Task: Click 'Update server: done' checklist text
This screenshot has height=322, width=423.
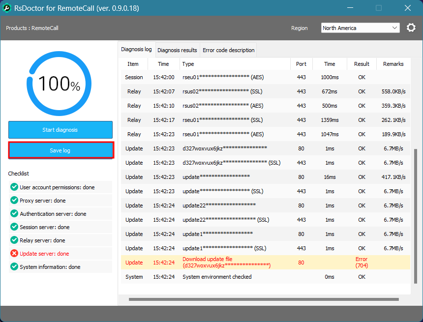Action: click(x=44, y=254)
